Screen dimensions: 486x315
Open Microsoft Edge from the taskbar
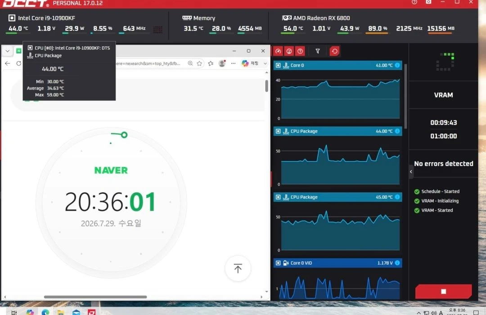[45, 312]
